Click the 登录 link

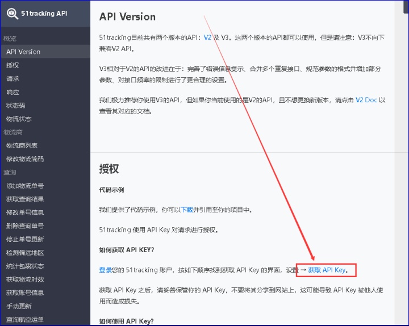106,270
